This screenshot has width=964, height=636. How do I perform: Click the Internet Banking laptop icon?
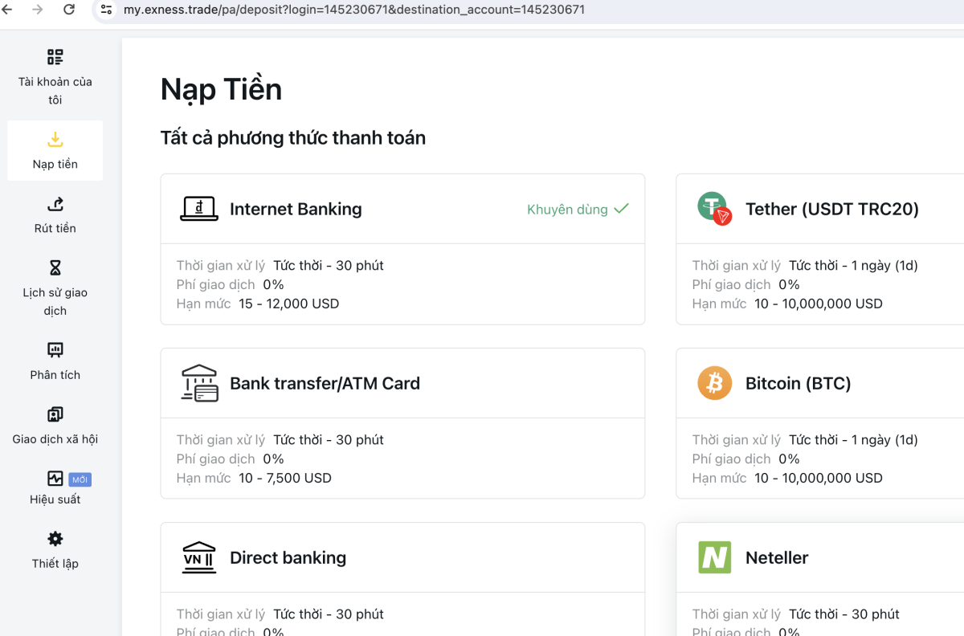coord(198,209)
